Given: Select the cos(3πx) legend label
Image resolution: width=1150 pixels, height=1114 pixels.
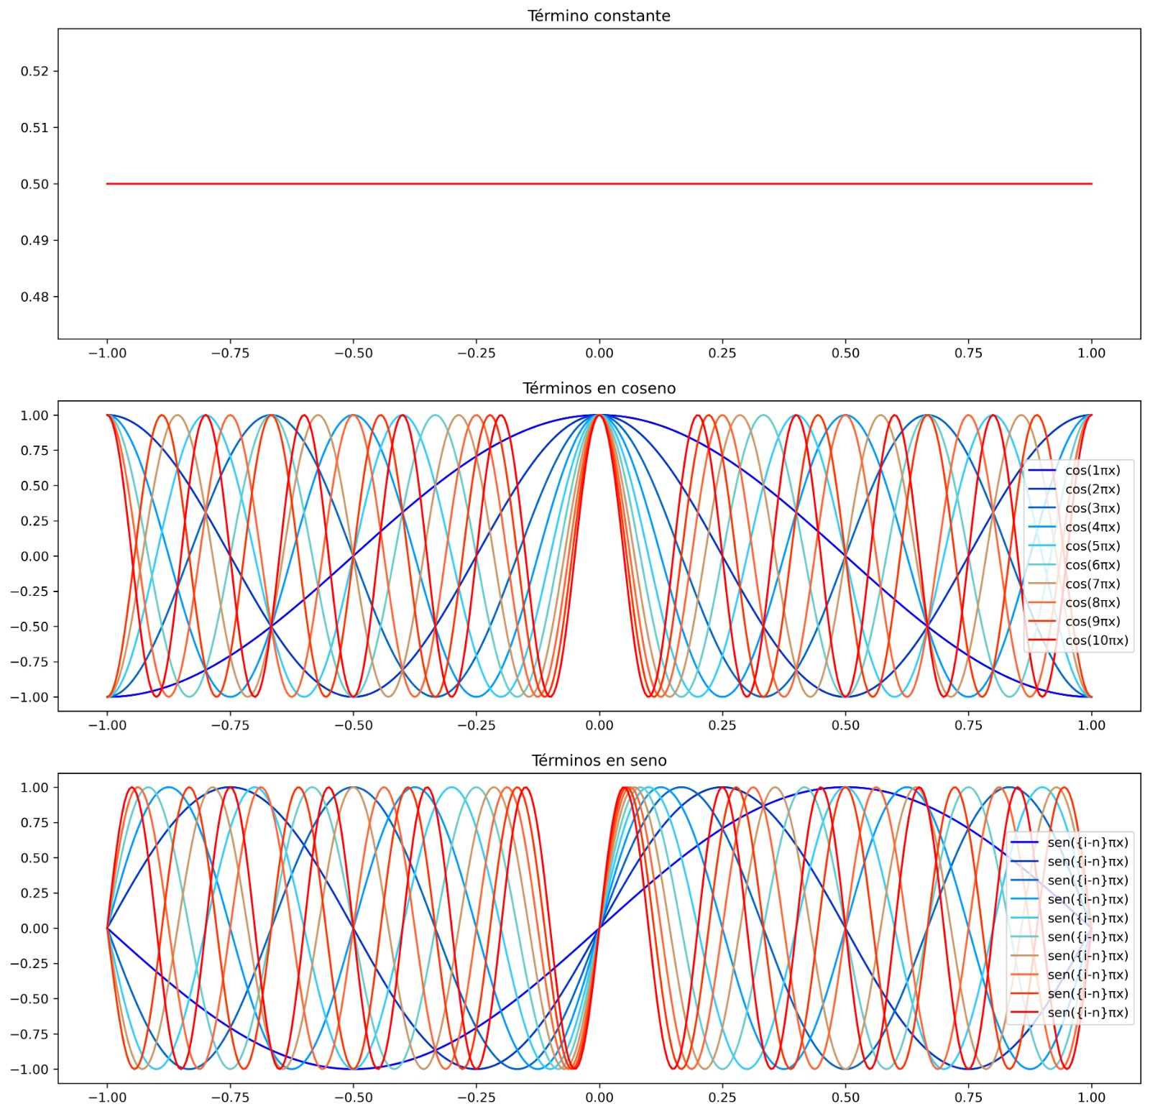Looking at the screenshot, I should point(1092,508).
